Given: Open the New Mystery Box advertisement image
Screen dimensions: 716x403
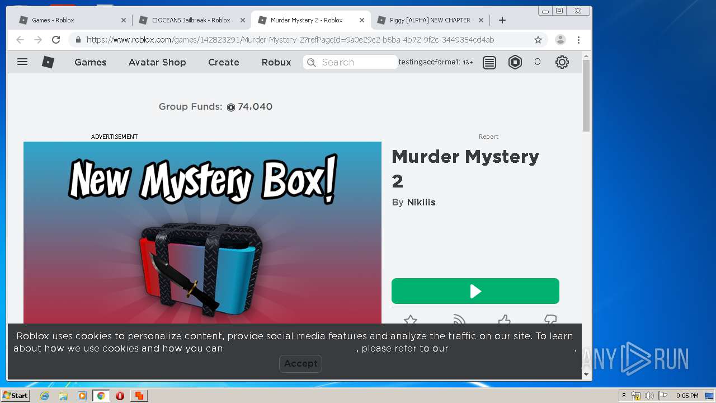Looking at the screenshot, I should point(202,232).
